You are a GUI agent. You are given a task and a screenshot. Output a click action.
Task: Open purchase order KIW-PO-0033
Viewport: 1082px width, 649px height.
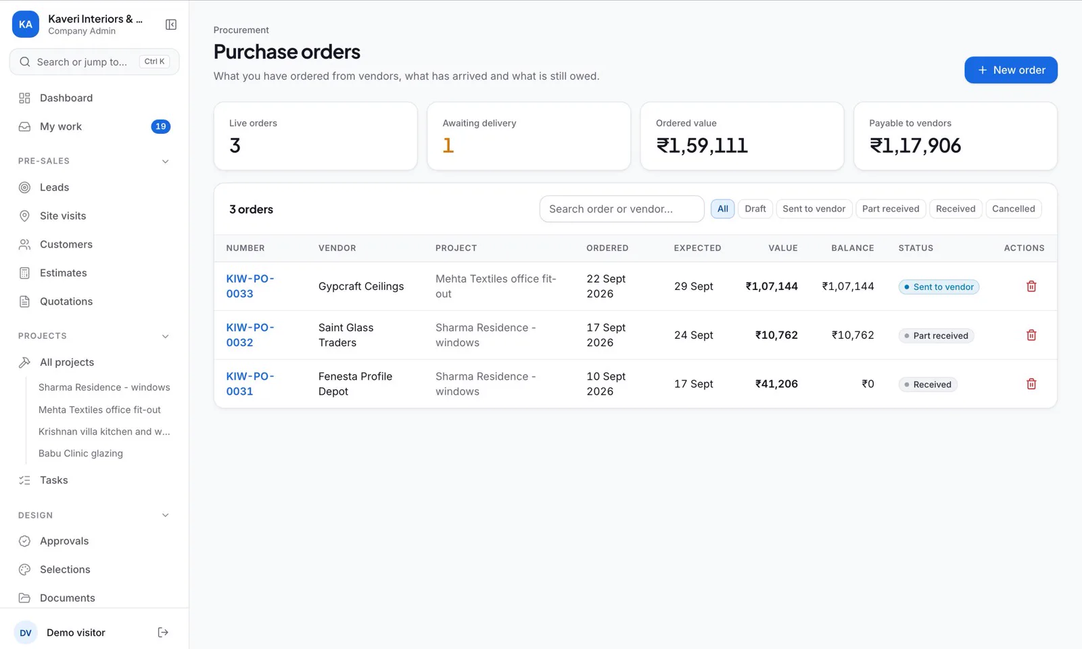(x=250, y=286)
